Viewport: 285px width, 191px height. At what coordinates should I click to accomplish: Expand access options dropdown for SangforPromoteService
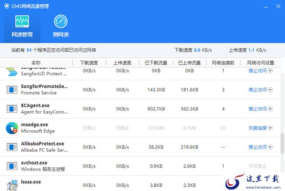point(270,90)
